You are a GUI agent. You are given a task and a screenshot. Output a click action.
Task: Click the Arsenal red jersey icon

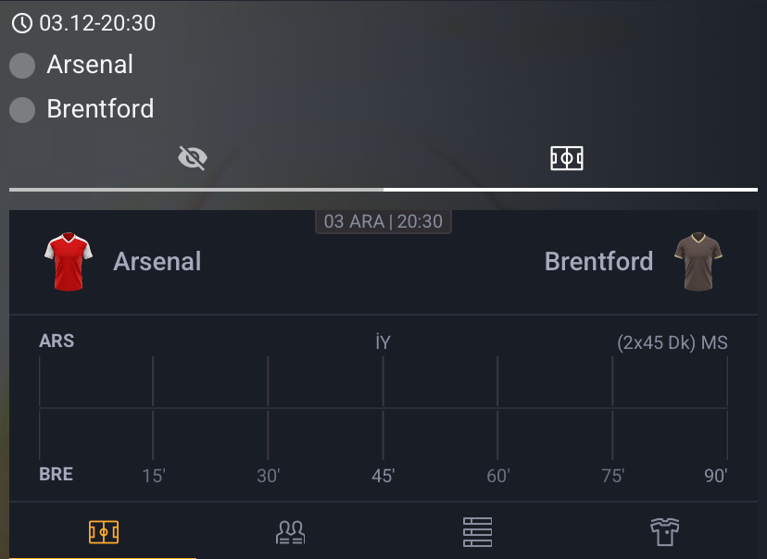click(67, 260)
